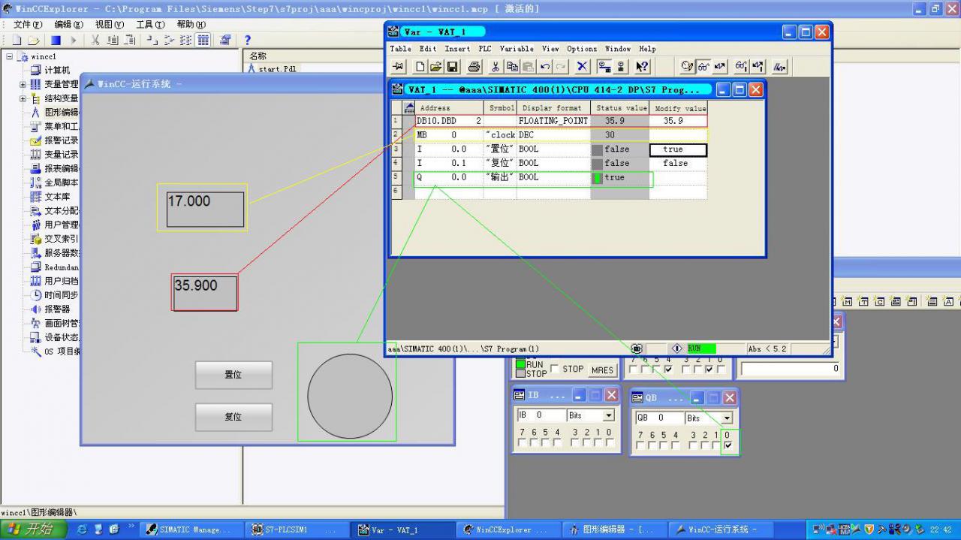
Task: Switch to S7-PLCSIM1 taskbar button
Action: click(x=298, y=529)
